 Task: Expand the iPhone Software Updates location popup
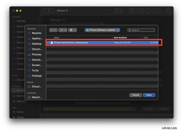tap(102, 30)
